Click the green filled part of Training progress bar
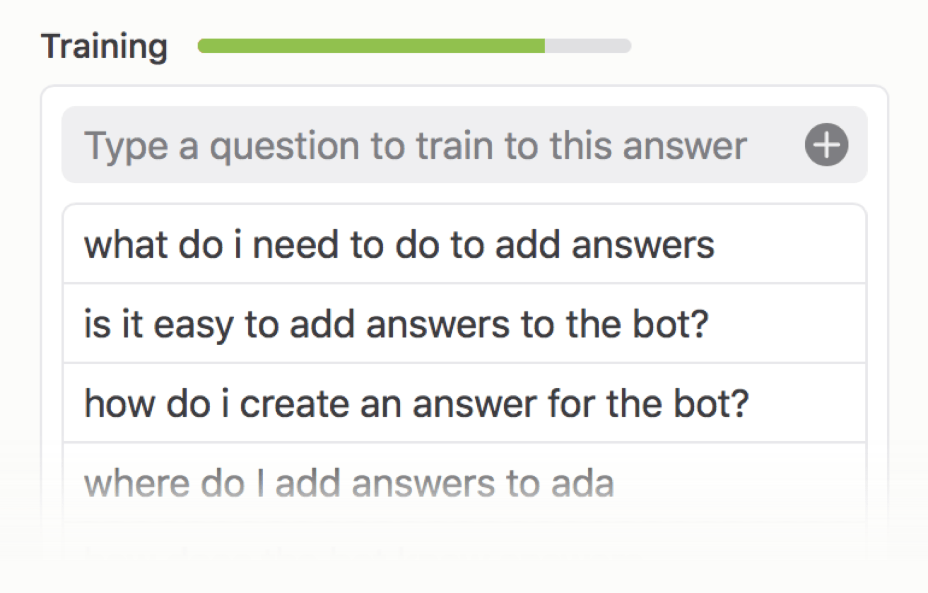 (x=371, y=46)
